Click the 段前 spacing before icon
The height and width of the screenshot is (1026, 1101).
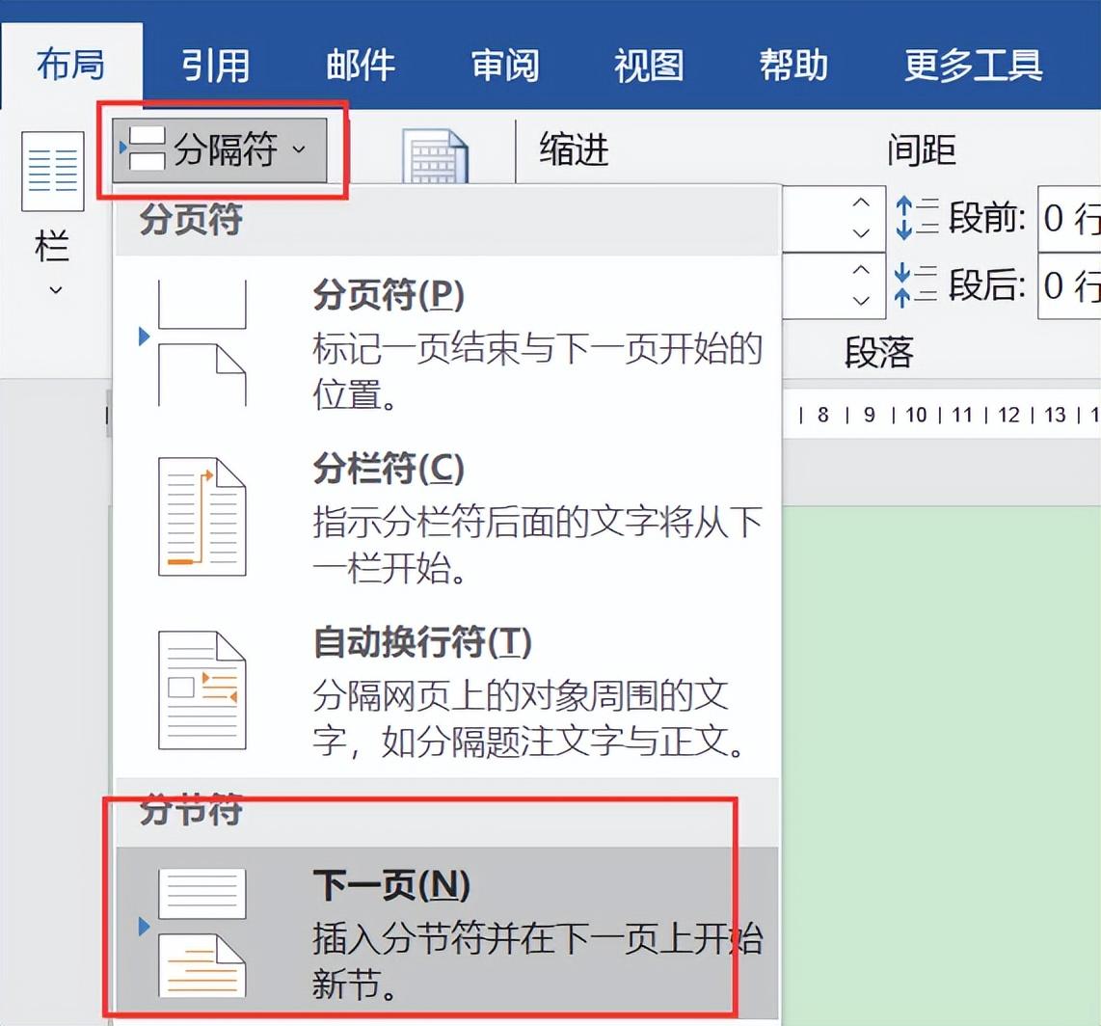click(916, 218)
